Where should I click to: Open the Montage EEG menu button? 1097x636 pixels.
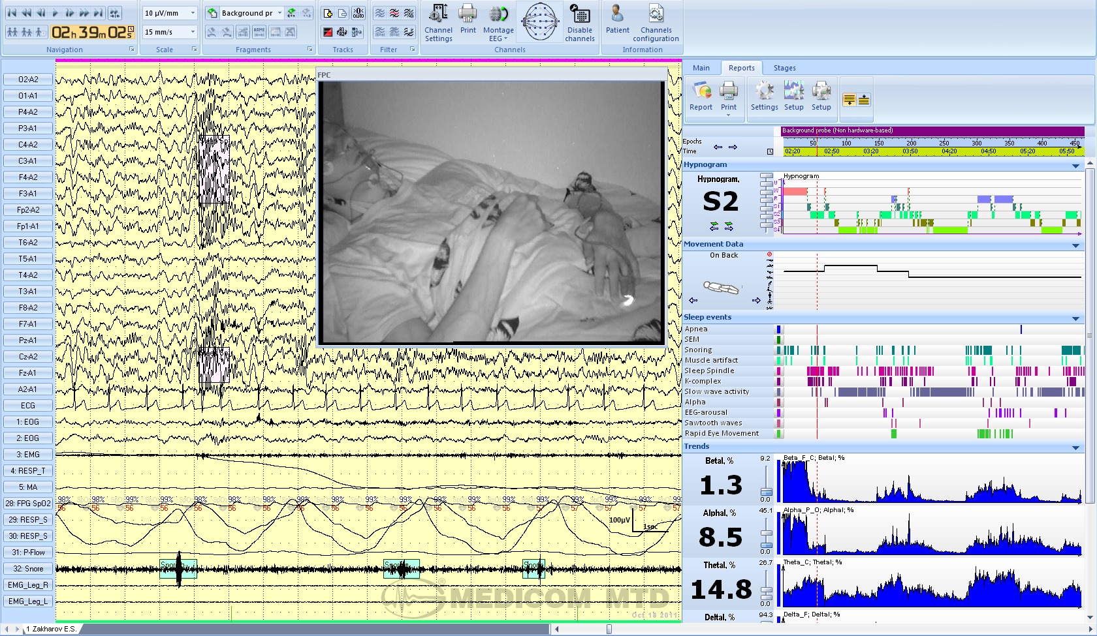tap(498, 23)
